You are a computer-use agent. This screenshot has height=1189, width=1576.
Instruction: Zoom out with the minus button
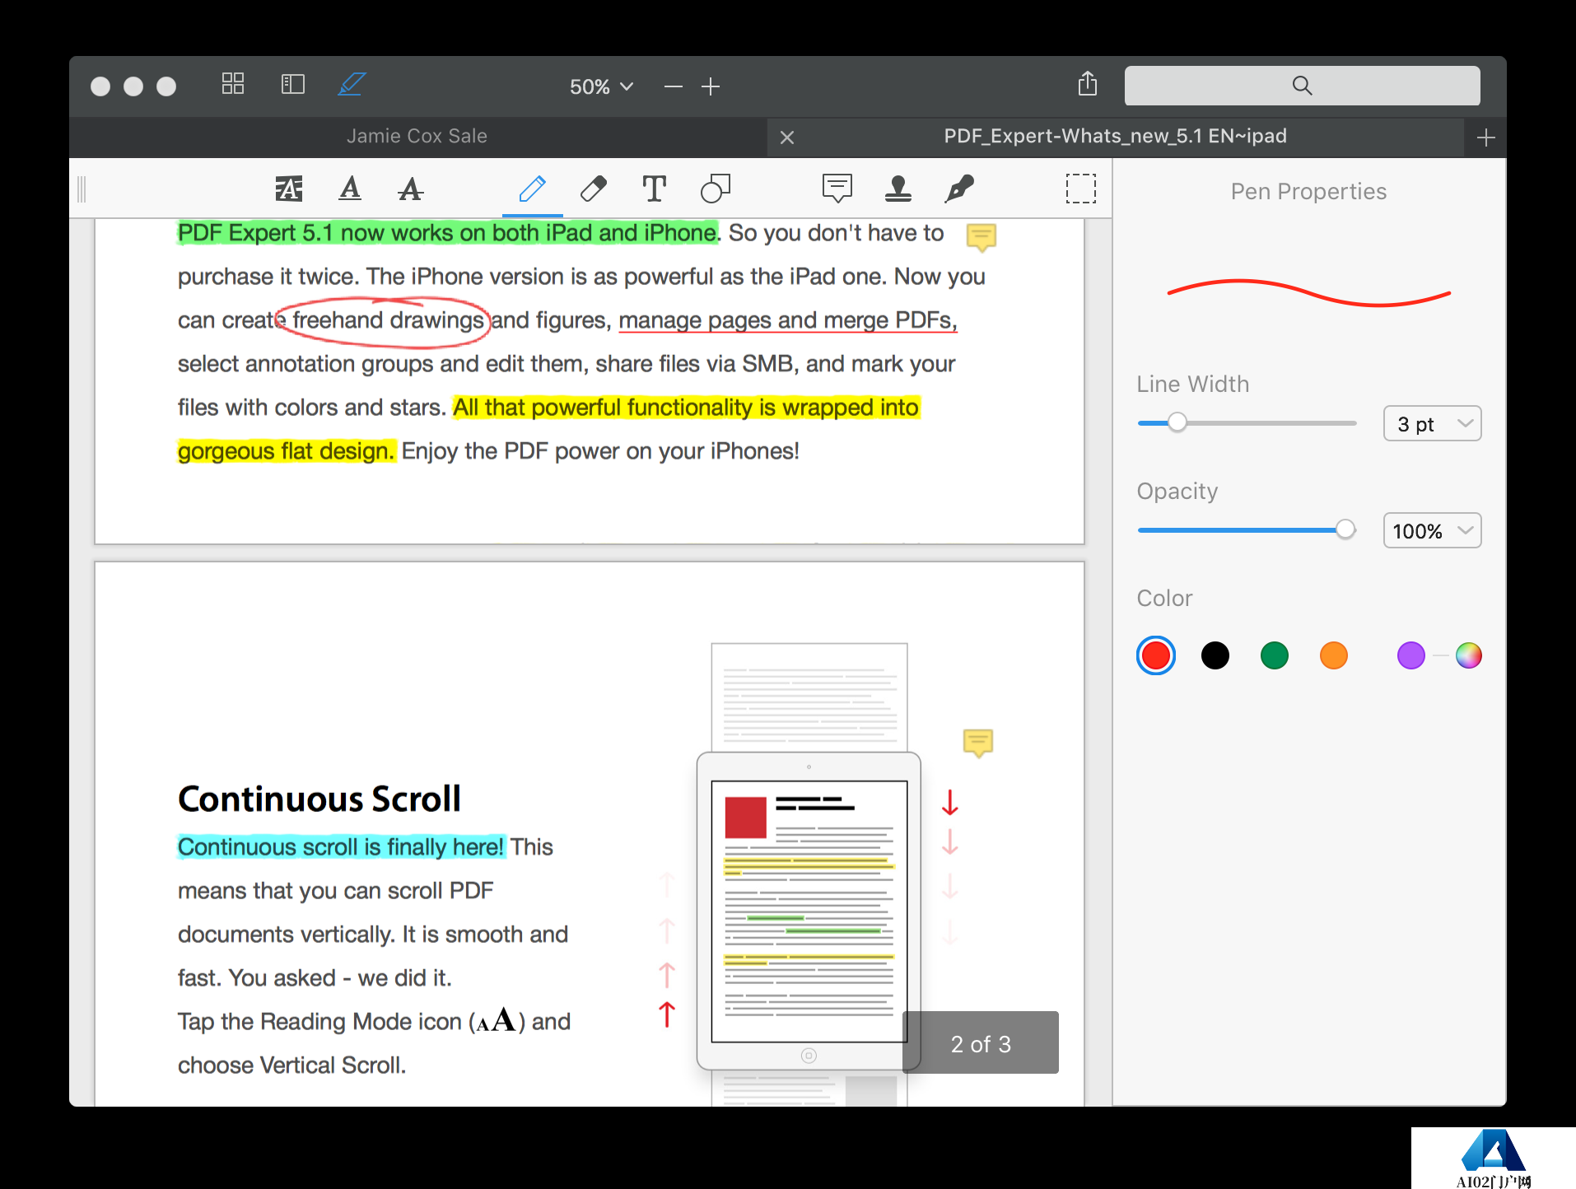click(x=674, y=86)
